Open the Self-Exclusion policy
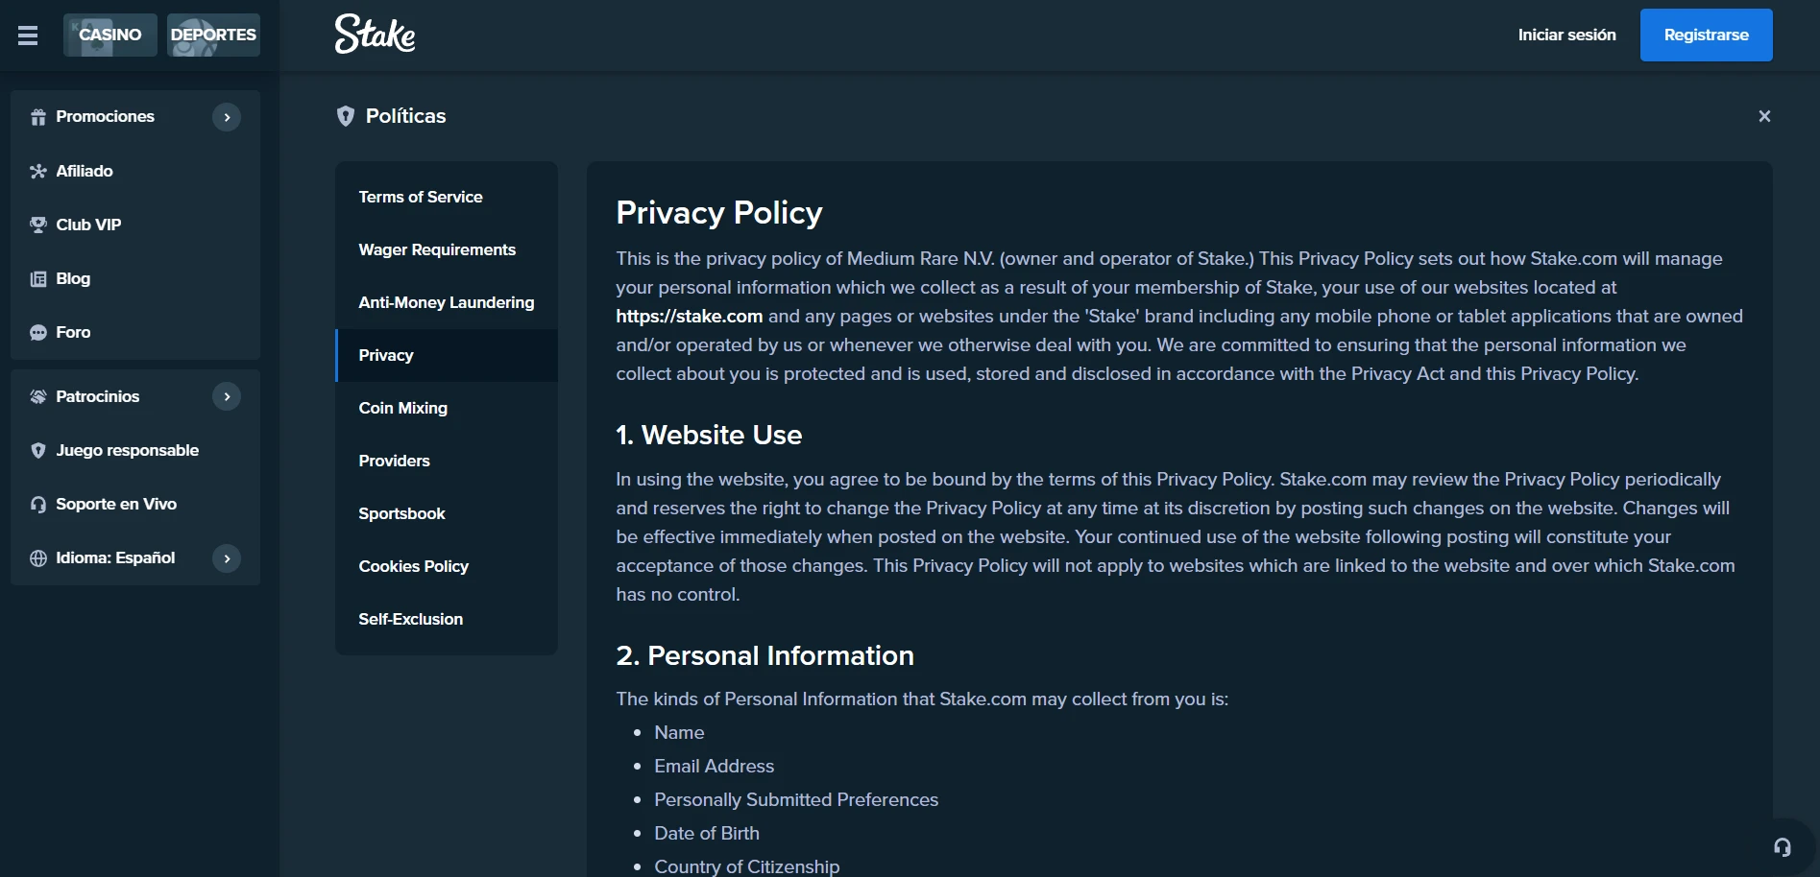Viewport: 1820px width, 877px height. click(447, 619)
